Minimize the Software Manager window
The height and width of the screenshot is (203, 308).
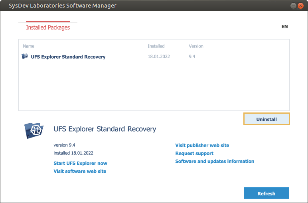click(x=293, y=6)
